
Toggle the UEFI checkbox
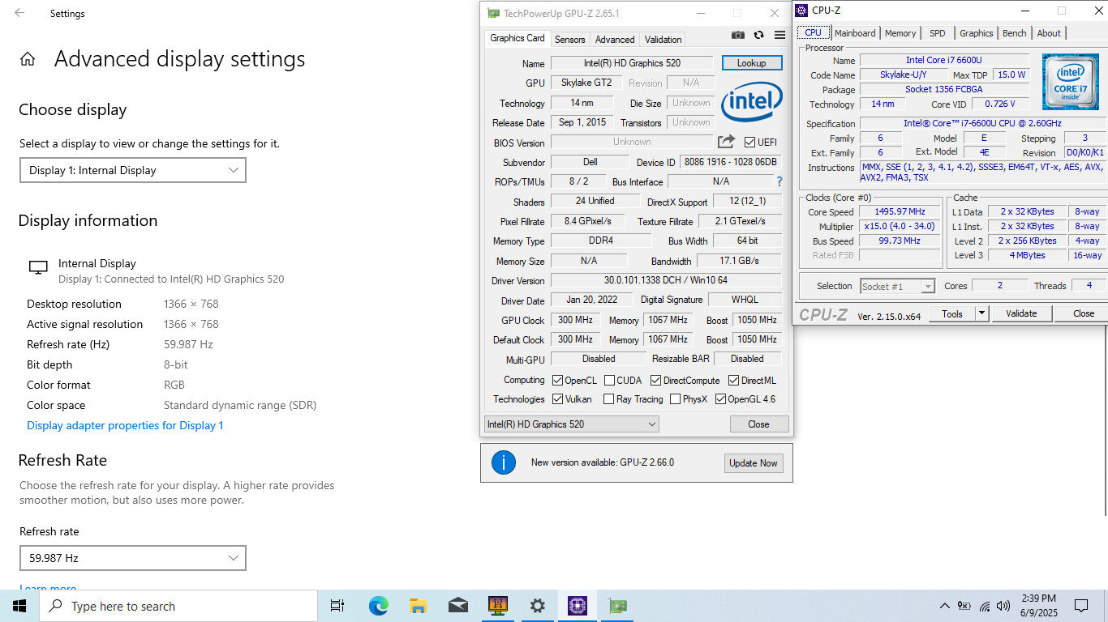coord(749,143)
